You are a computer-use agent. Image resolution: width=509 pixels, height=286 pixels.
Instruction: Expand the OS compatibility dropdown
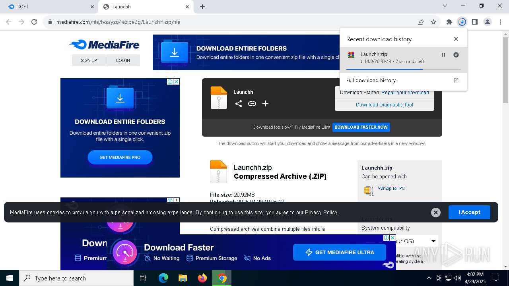tap(433, 241)
